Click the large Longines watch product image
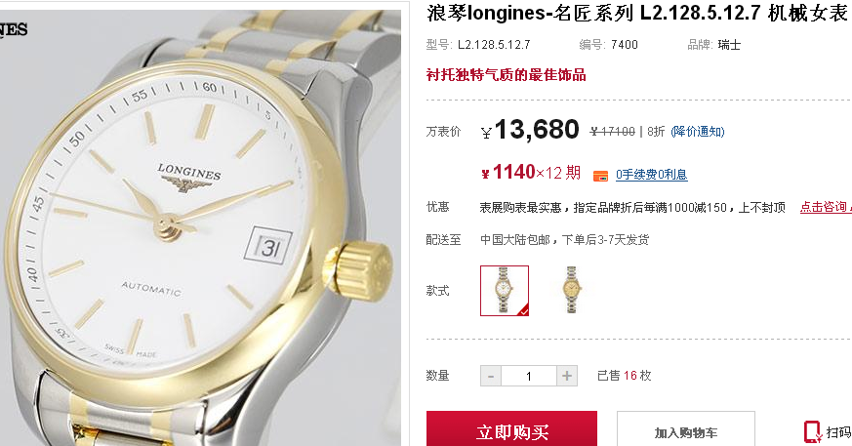This screenshot has height=446, width=852. point(200,227)
